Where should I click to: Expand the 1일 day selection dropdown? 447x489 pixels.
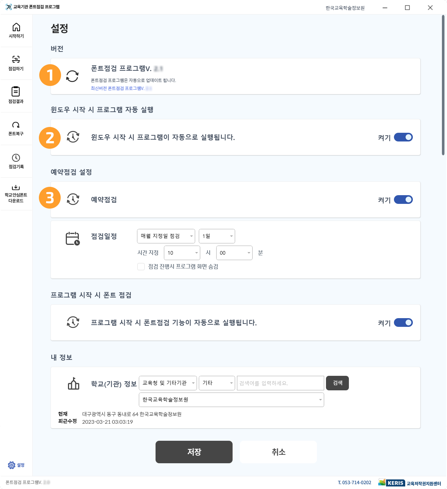point(217,236)
